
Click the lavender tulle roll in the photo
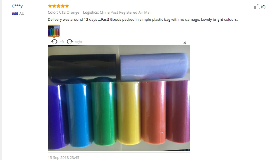point(154,67)
